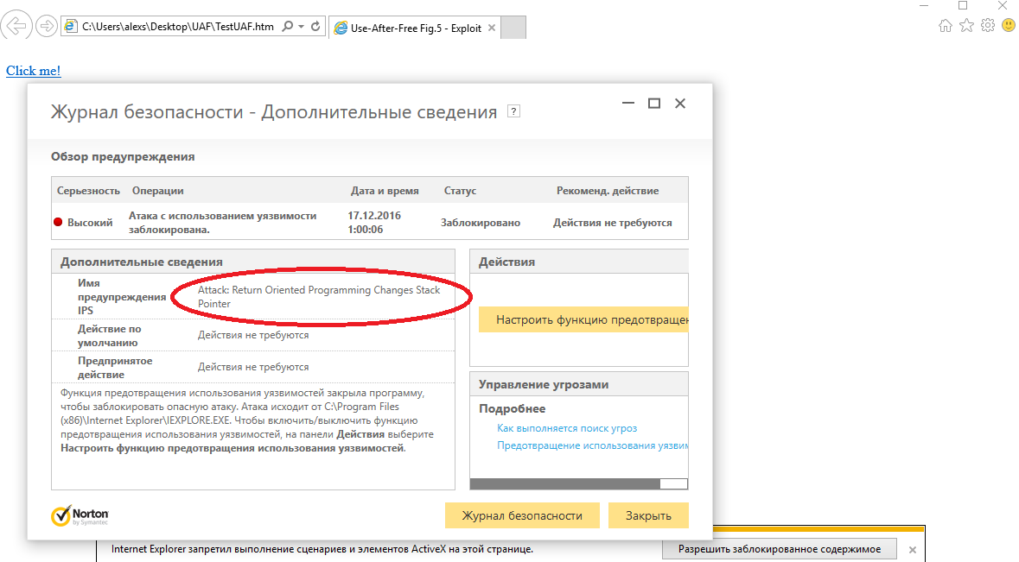Close the Norton dialog with the X

(x=680, y=104)
